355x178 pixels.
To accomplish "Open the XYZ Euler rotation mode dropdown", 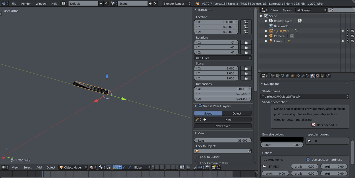I will (223, 58).
